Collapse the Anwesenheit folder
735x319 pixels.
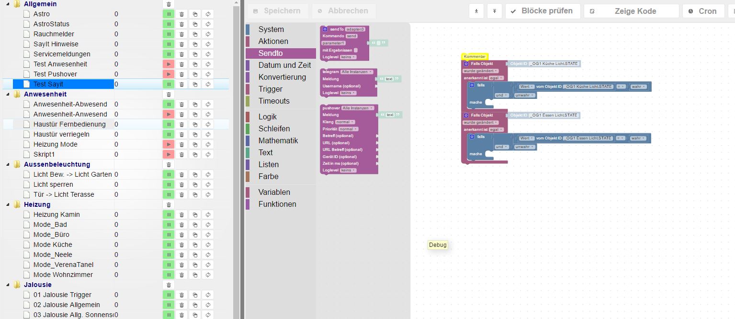click(x=8, y=94)
